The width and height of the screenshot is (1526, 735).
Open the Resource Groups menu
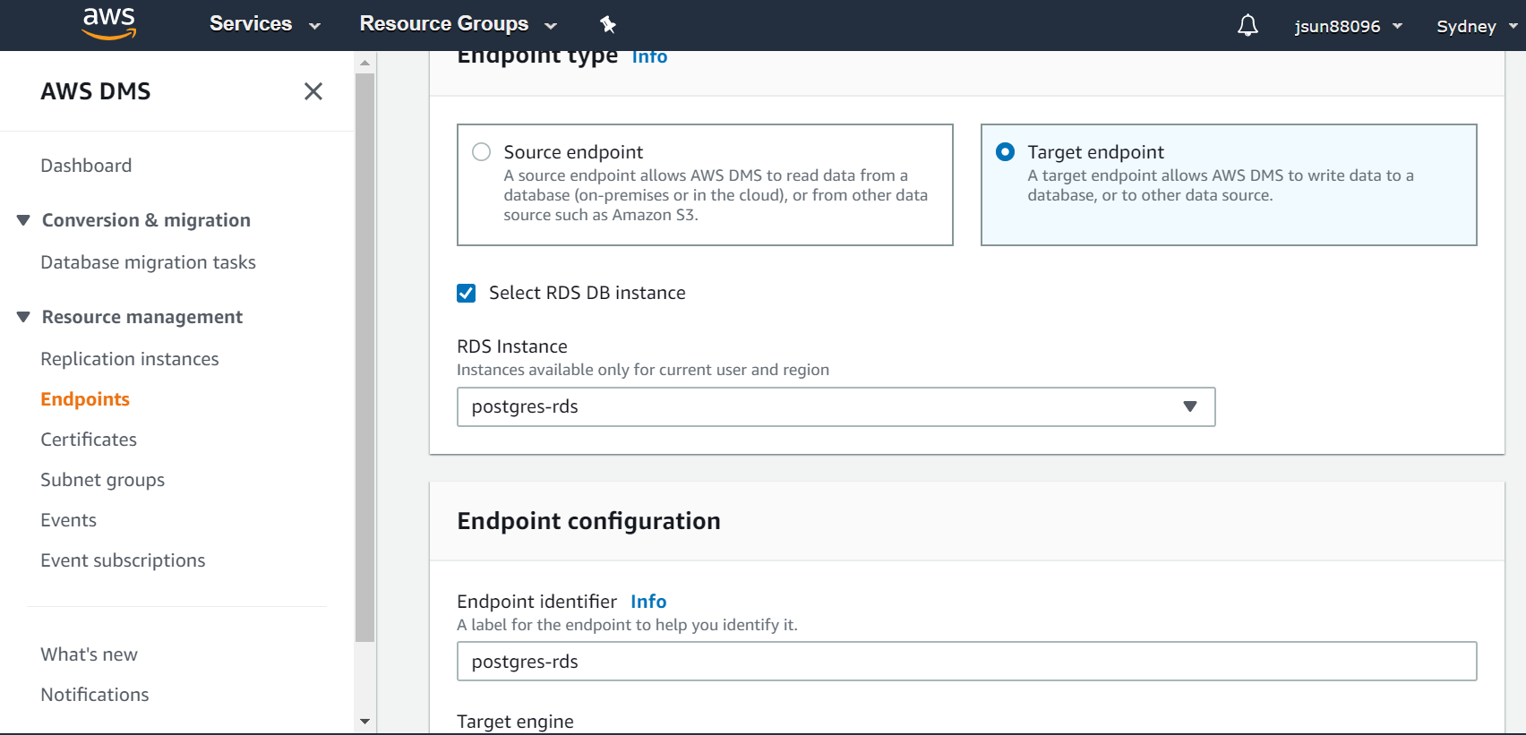[x=458, y=24]
